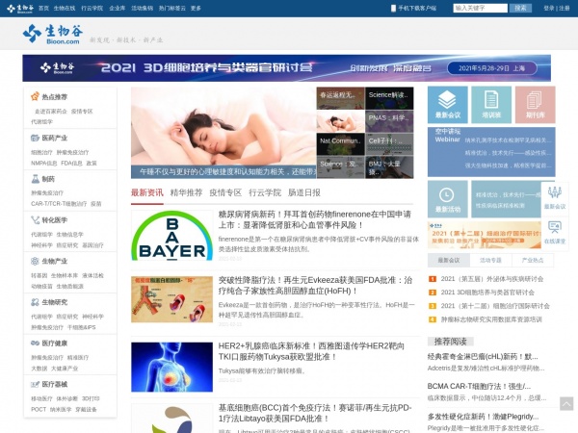
Task: Select the 活动专题 tab
Action: [x=490, y=260]
